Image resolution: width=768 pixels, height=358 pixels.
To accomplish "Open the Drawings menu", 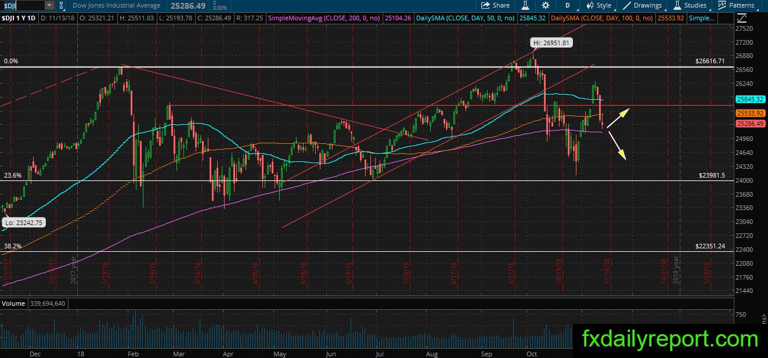I will point(643,5).
